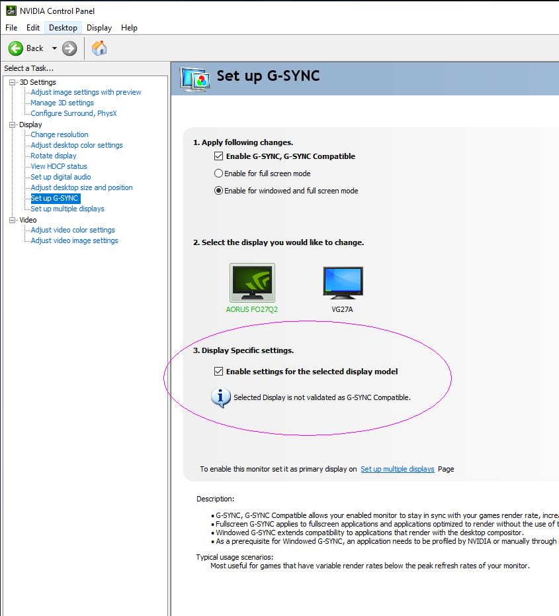Go to Change resolution
The height and width of the screenshot is (616, 559).
(x=60, y=134)
